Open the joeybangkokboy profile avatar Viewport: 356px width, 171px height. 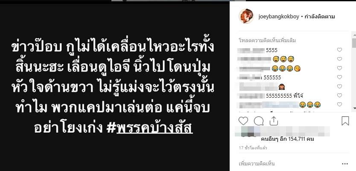point(246,16)
